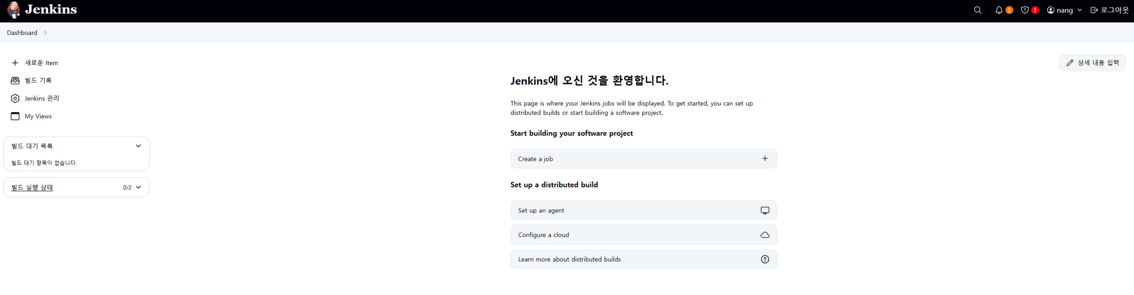Open 빌드 기록 build history
This screenshot has height=295, width=1134.
[x=38, y=81]
